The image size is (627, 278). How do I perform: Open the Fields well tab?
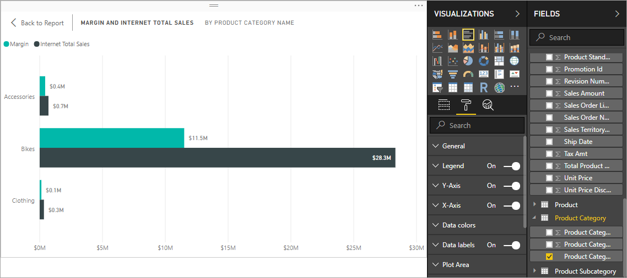pos(444,105)
